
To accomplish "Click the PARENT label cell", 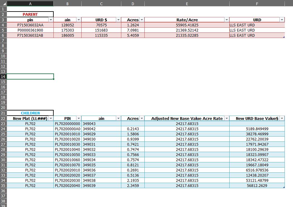I will 30,14.
